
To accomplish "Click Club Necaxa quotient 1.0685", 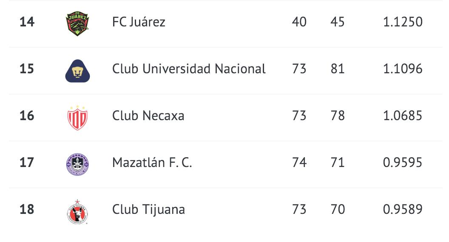I will [403, 116].
